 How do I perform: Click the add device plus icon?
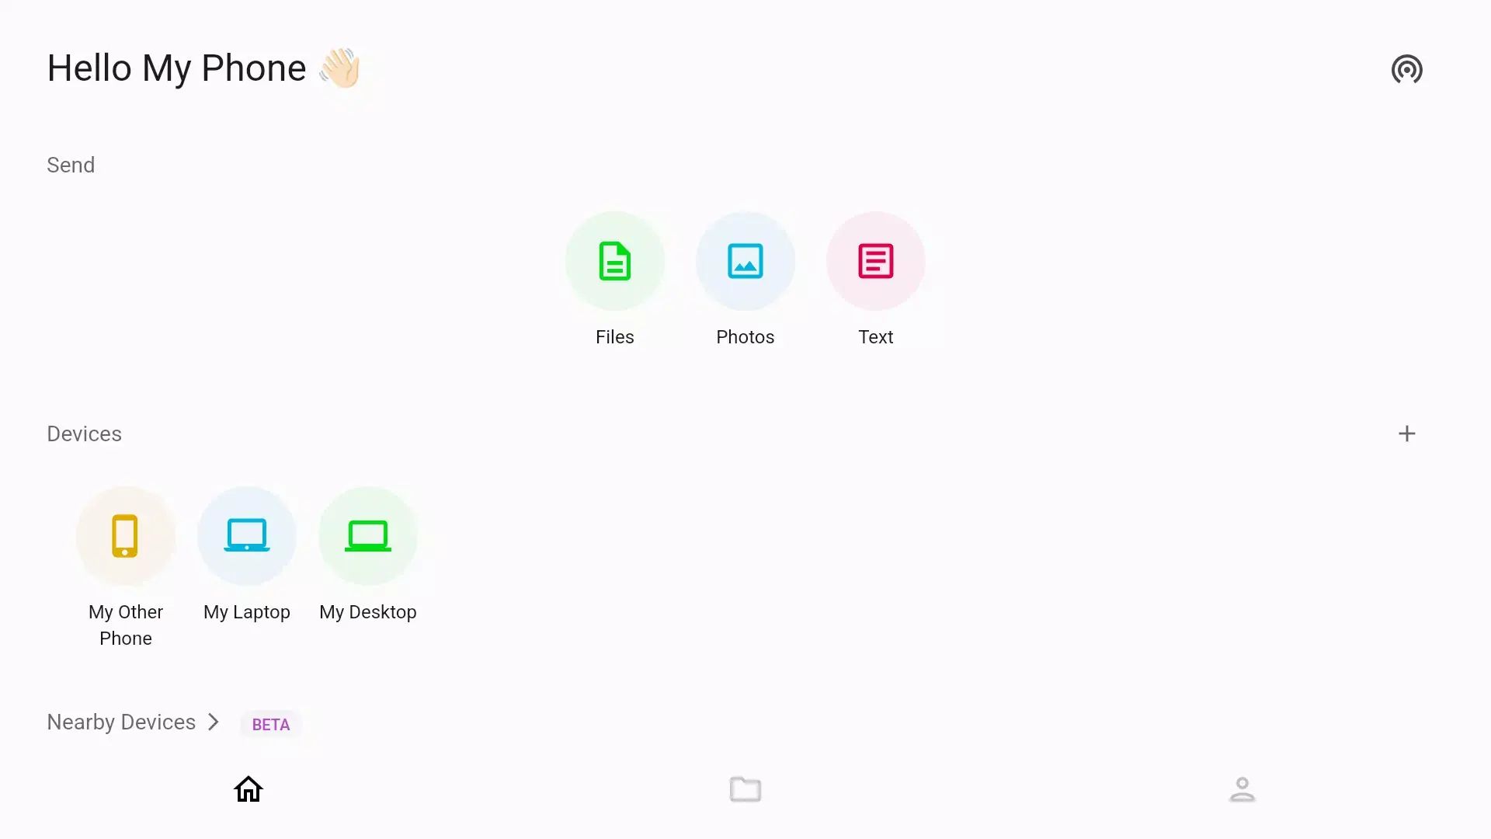(1407, 433)
